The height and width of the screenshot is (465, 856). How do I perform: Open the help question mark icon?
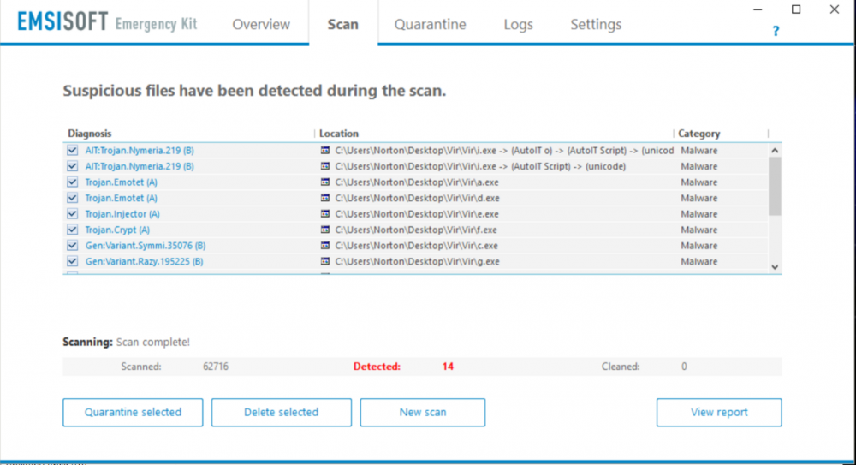776,31
